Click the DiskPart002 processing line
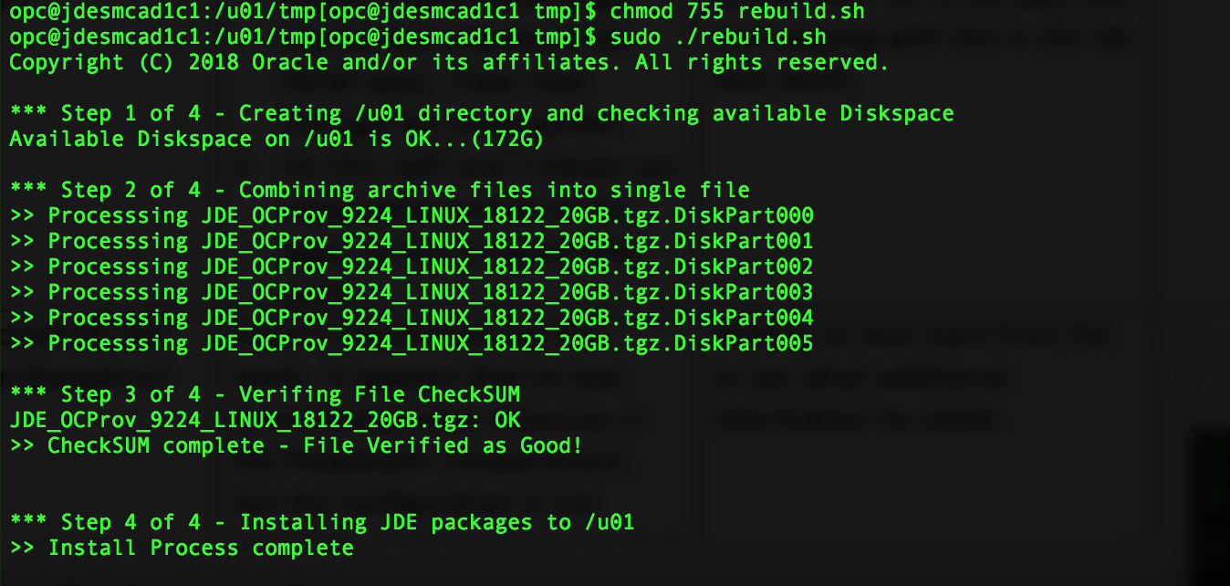This screenshot has width=1230, height=586. coord(412,267)
